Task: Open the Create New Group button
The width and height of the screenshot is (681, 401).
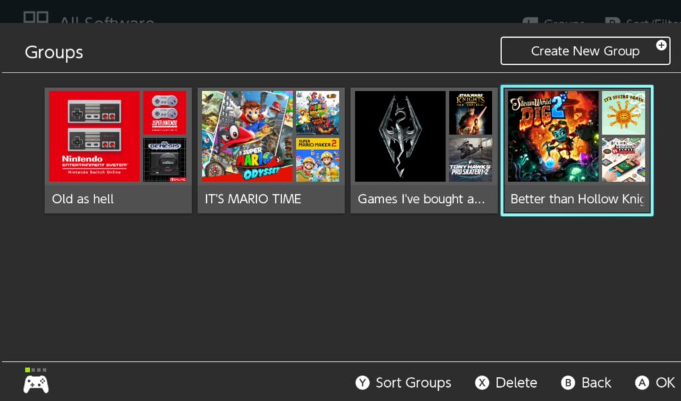Action: pos(585,51)
